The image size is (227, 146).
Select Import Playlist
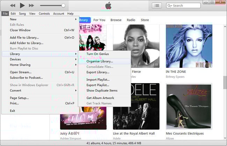[104, 80]
